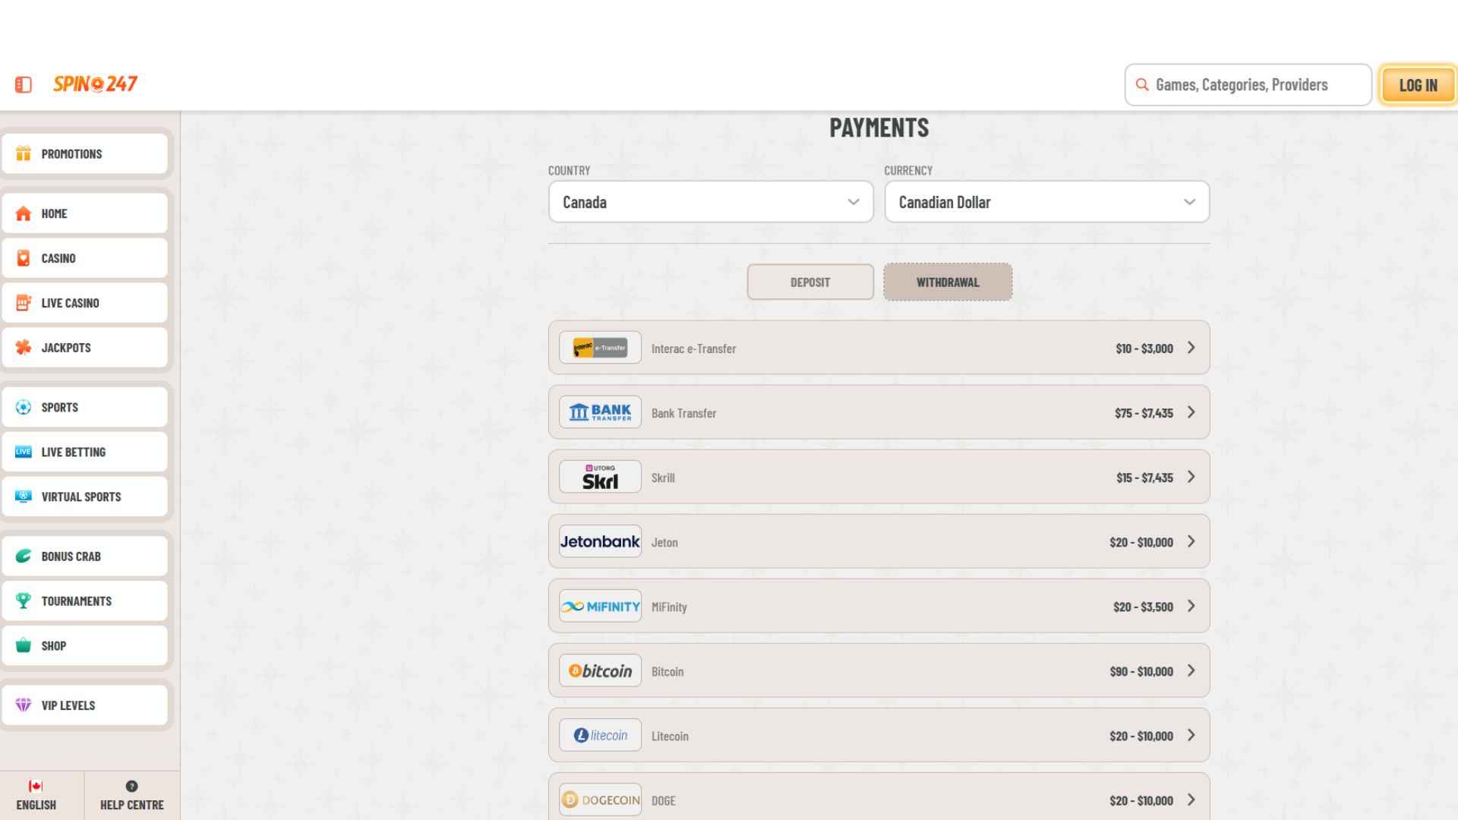The height and width of the screenshot is (820, 1458).
Task: Click the Canadian flag language icon
Action: (36, 787)
